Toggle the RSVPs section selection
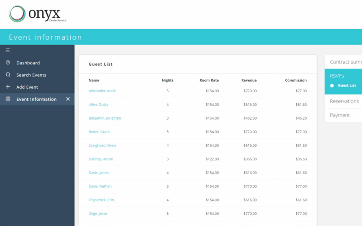The width and height of the screenshot is (362, 226). pos(337,76)
